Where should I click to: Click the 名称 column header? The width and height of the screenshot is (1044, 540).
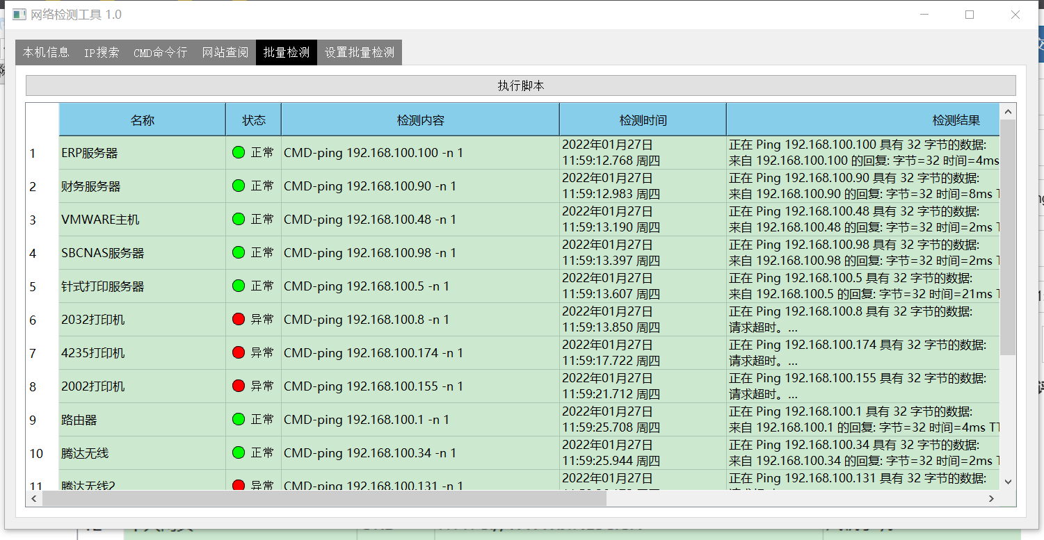point(143,120)
